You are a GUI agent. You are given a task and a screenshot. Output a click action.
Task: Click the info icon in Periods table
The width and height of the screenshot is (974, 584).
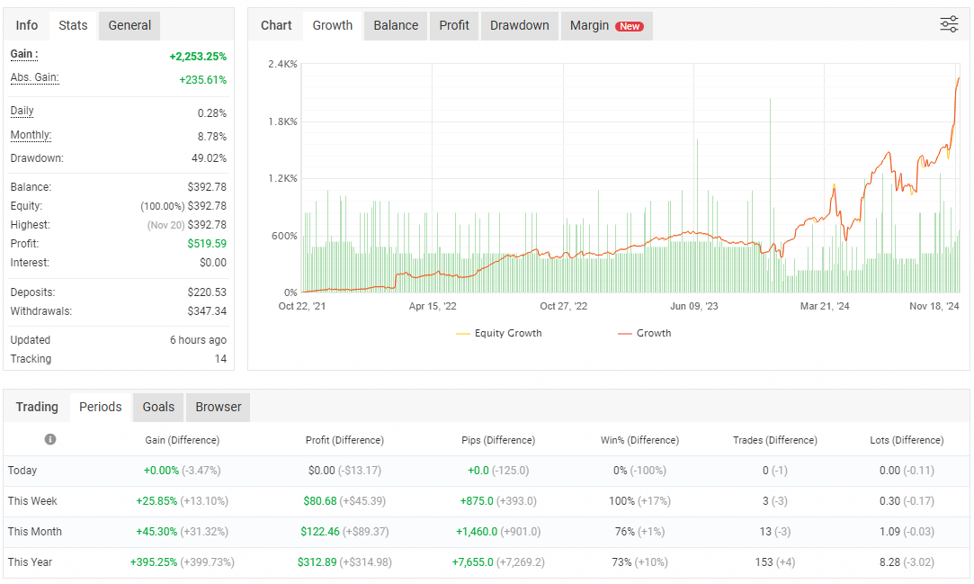point(50,439)
